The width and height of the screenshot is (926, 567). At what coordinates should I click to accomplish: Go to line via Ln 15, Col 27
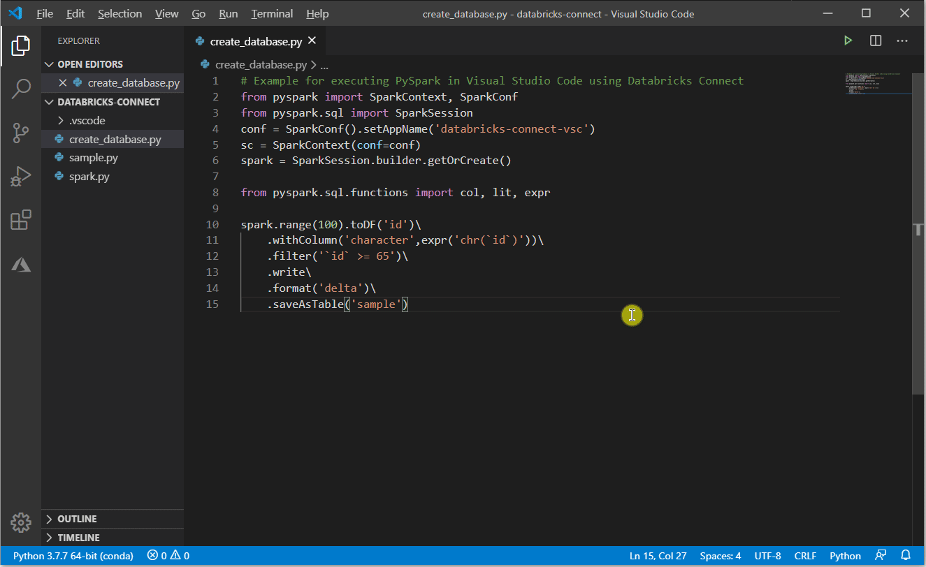point(657,556)
